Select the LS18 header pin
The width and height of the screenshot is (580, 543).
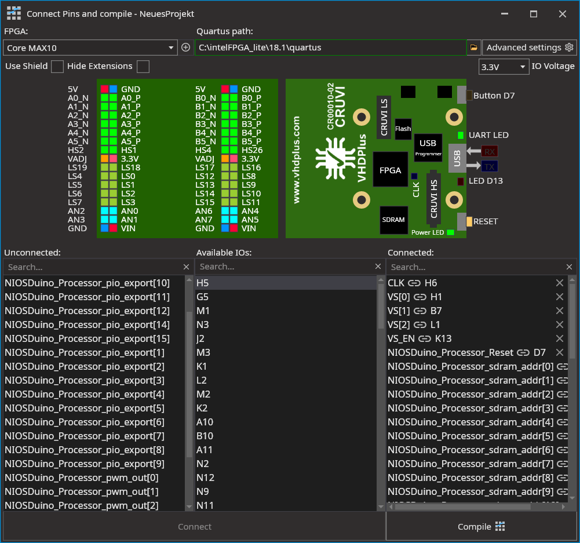[113, 167]
